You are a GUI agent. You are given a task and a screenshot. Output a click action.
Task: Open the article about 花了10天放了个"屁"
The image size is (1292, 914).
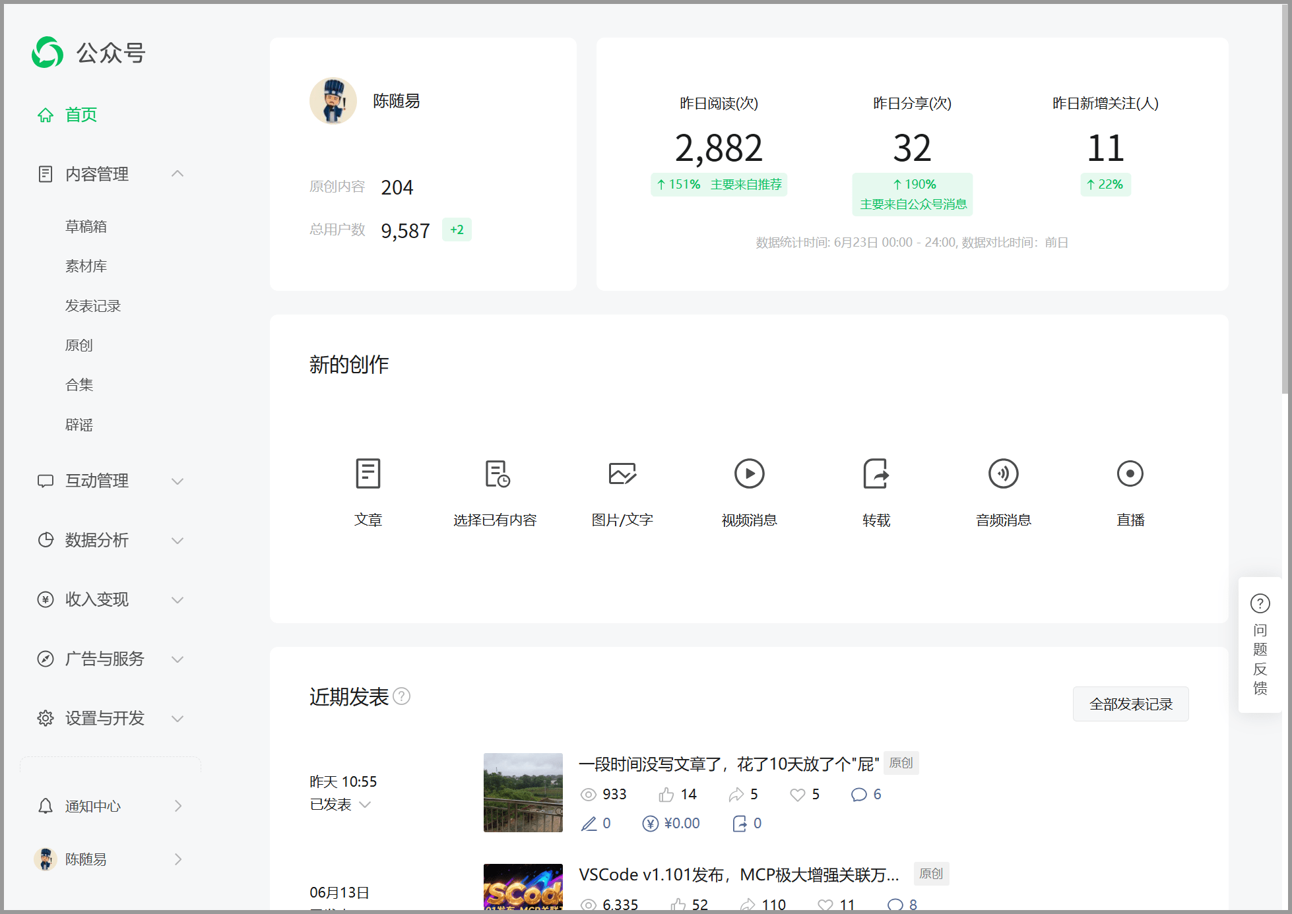(x=728, y=764)
